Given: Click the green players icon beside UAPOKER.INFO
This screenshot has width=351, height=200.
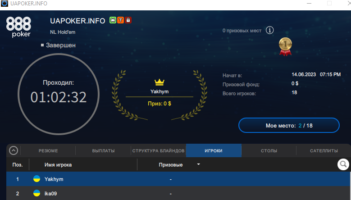Looking at the screenshot, I should pyautogui.click(x=113, y=20).
